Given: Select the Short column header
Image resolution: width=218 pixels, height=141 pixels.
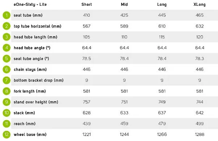Looking at the screenshot, I should coord(87,4).
